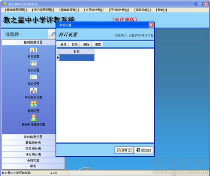Collapse the 基础信息设置 sidebar section header
Viewport: 210px width, 176px height.
29,42
